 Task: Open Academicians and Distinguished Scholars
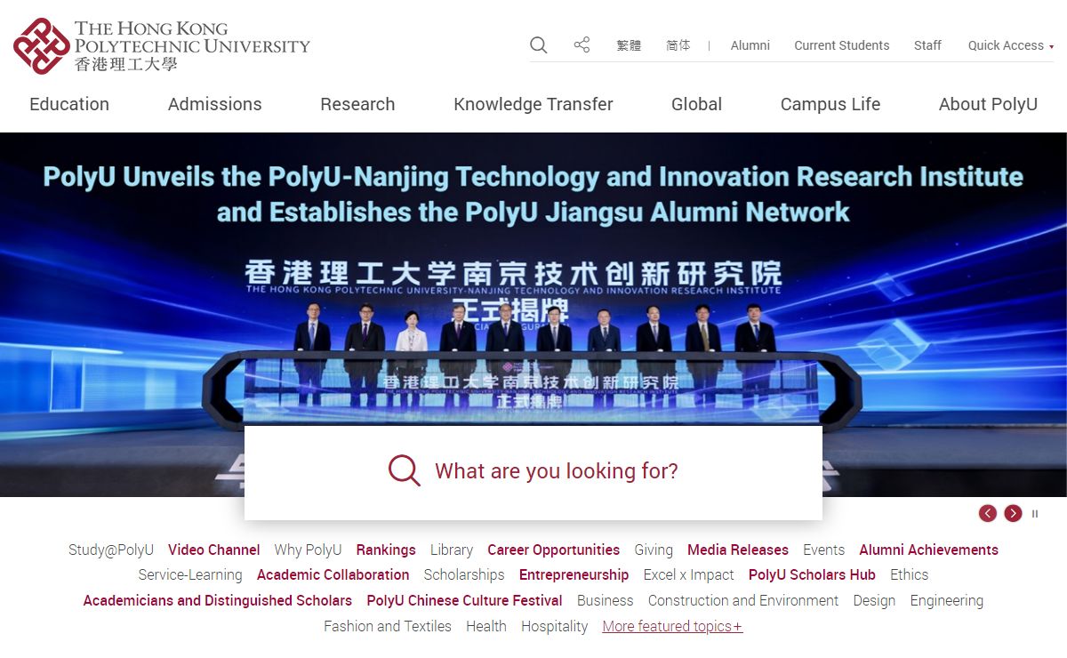point(218,600)
